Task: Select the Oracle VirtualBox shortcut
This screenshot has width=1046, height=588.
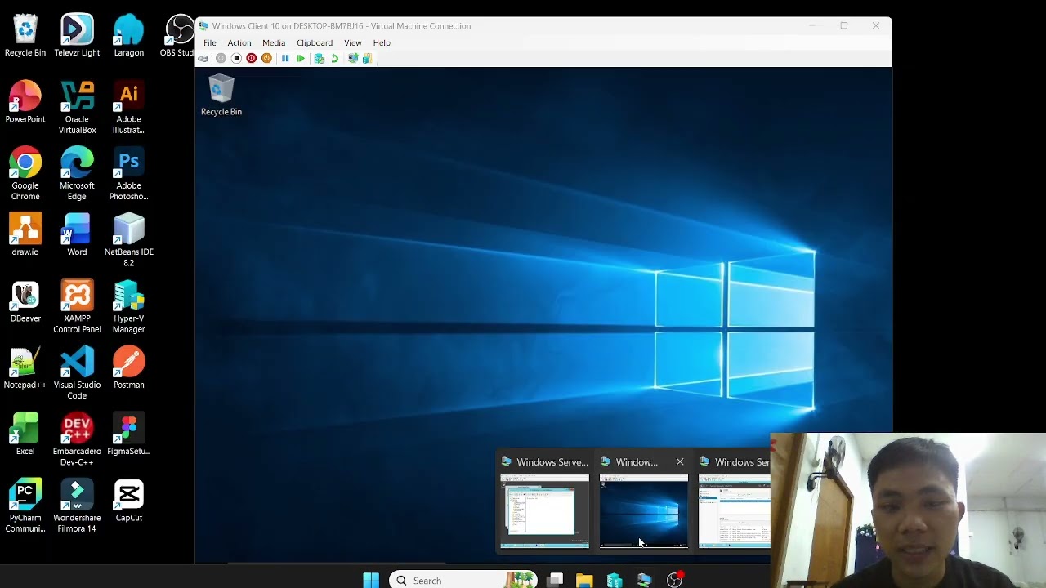Action: coord(77,107)
